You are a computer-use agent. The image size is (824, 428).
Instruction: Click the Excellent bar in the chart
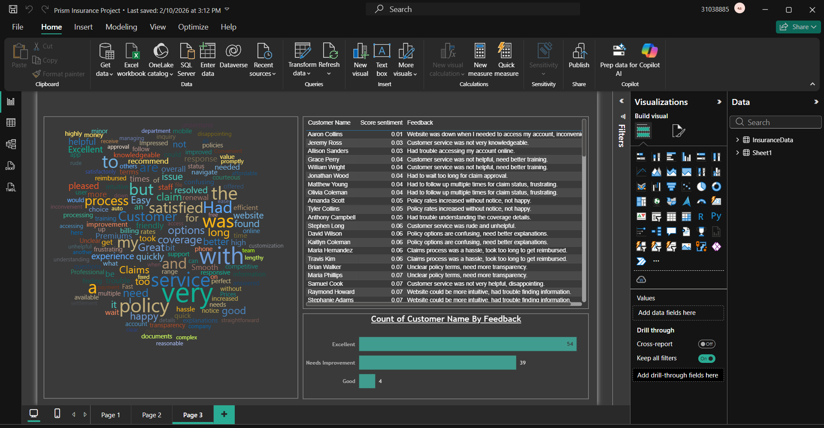467,344
